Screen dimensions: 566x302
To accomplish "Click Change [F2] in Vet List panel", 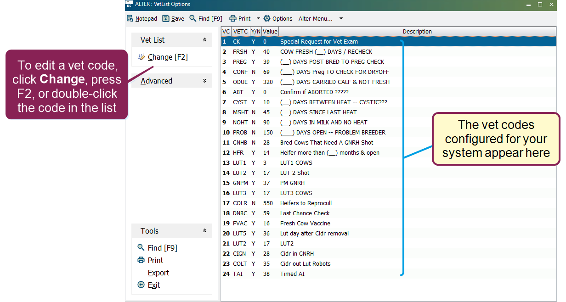I will pyautogui.click(x=163, y=57).
